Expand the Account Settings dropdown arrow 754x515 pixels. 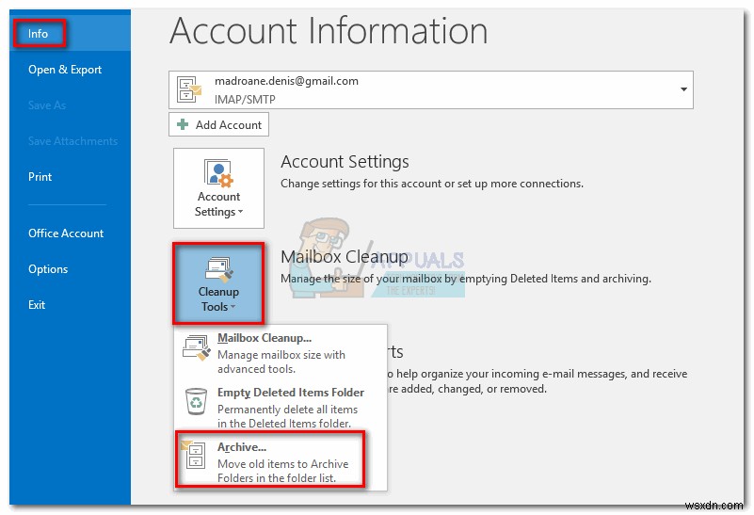(240, 212)
